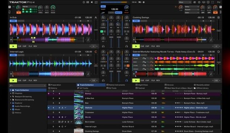Click the Deck B headphone cue icon
Screen dimensions: 230x133
126,46
